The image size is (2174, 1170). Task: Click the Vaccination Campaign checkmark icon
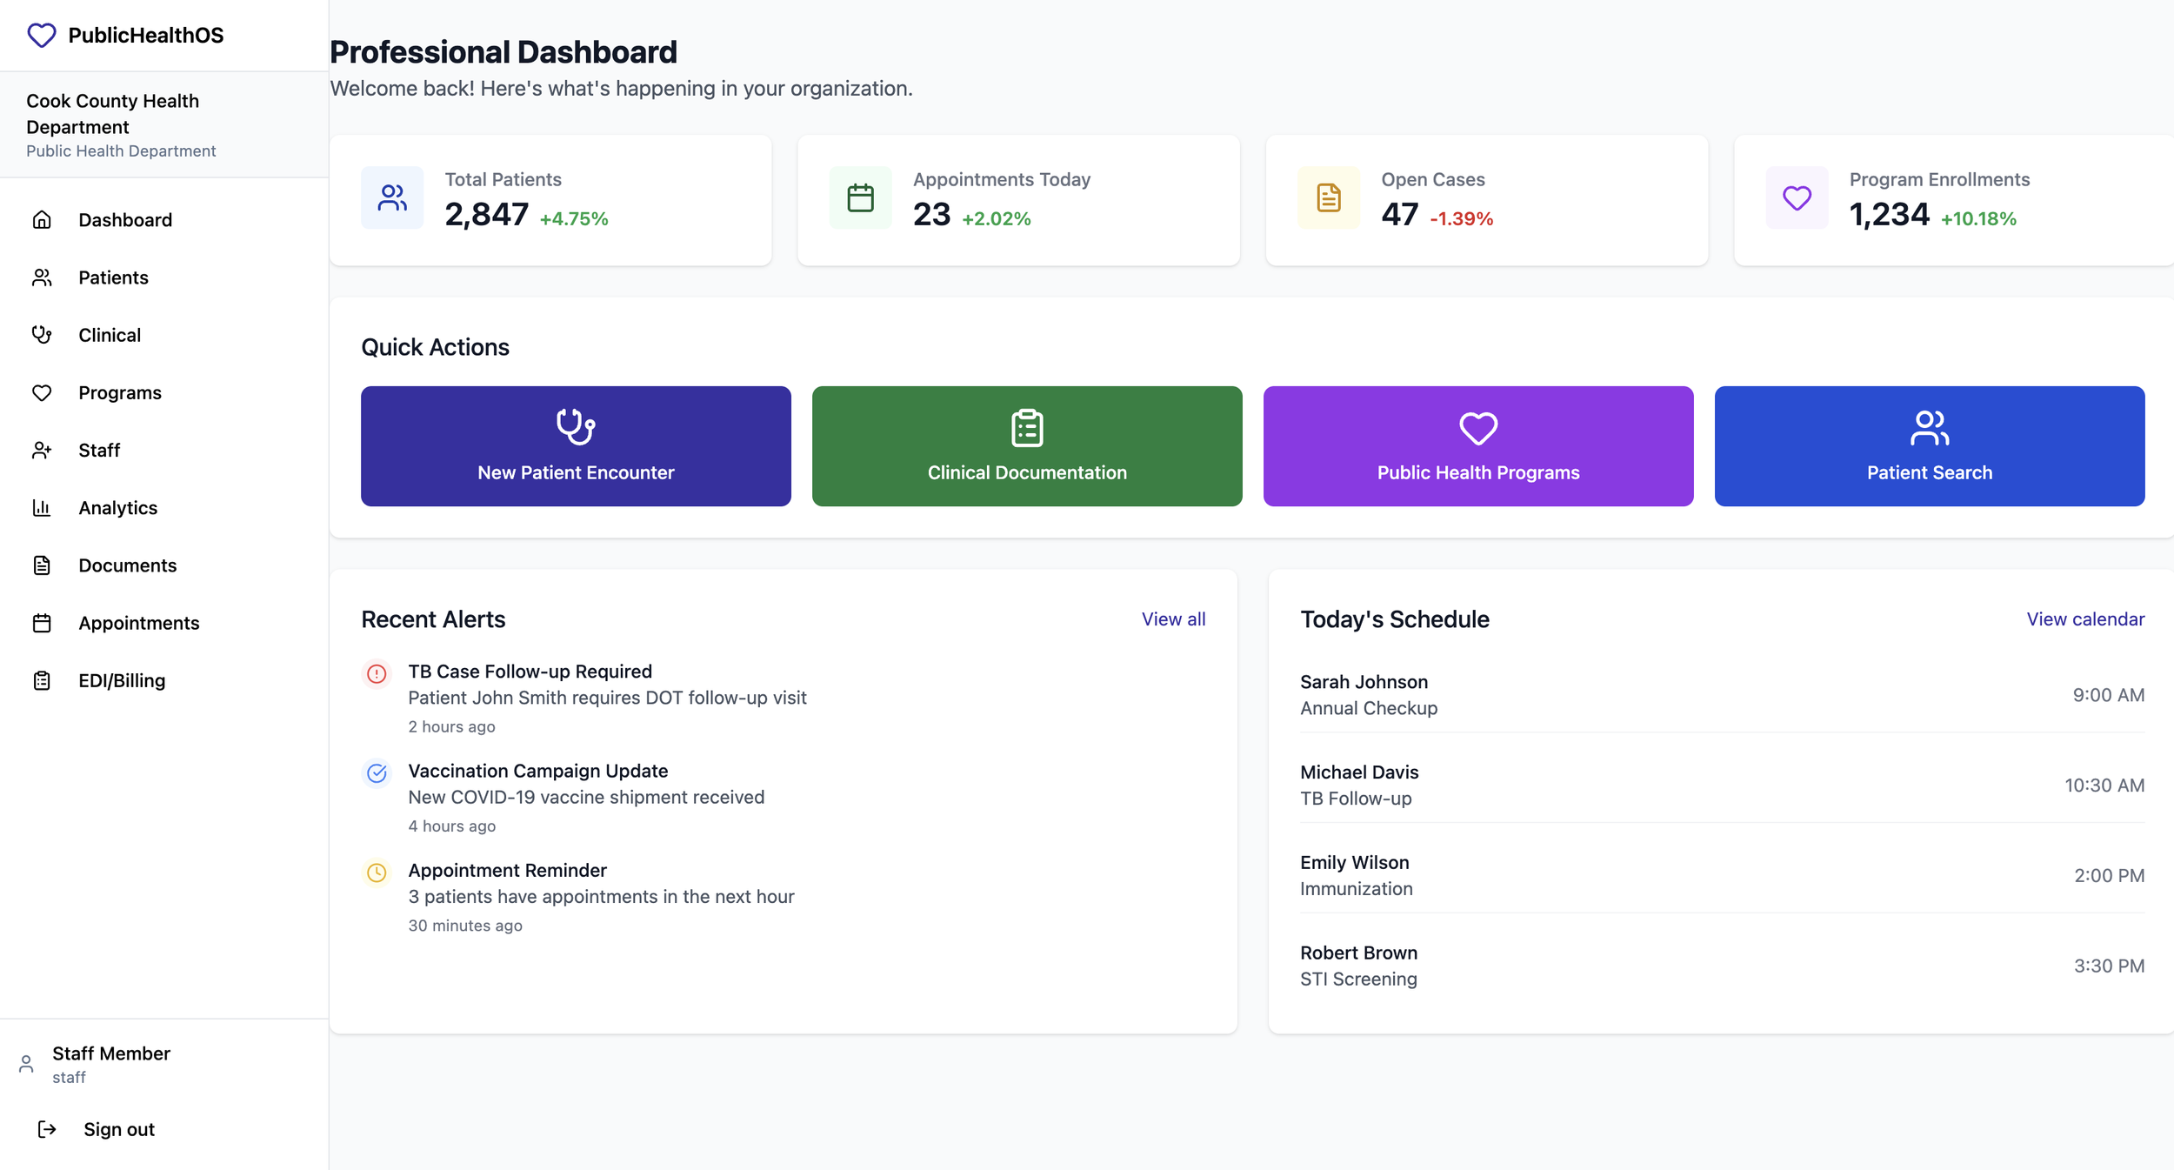[377, 773]
